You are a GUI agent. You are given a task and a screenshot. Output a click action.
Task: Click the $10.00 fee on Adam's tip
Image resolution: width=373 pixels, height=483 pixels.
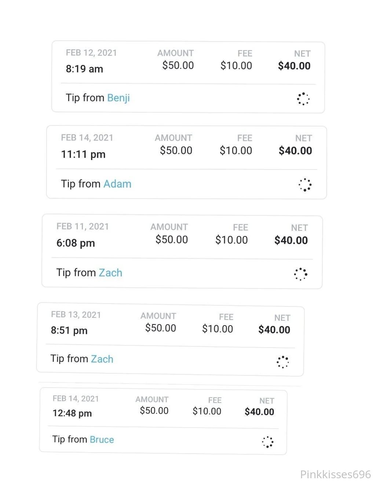pos(235,151)
